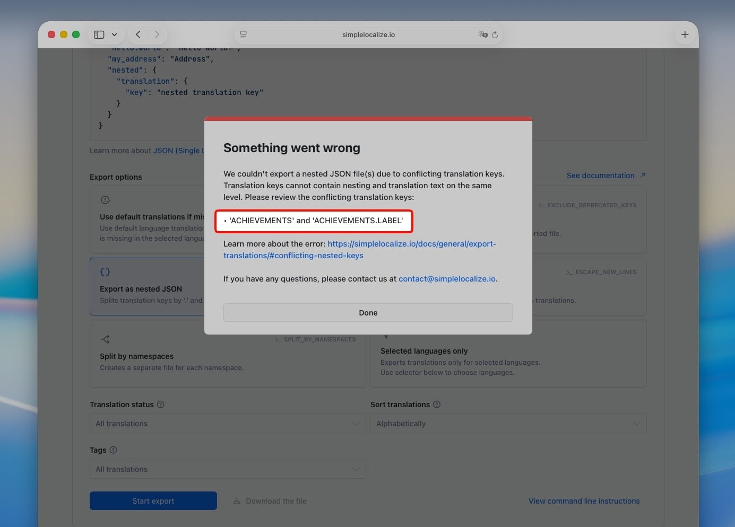Click help icon next to Sort translations
Image resolution: width=735 pixels, height=527 pixels.
pos(437,405)
